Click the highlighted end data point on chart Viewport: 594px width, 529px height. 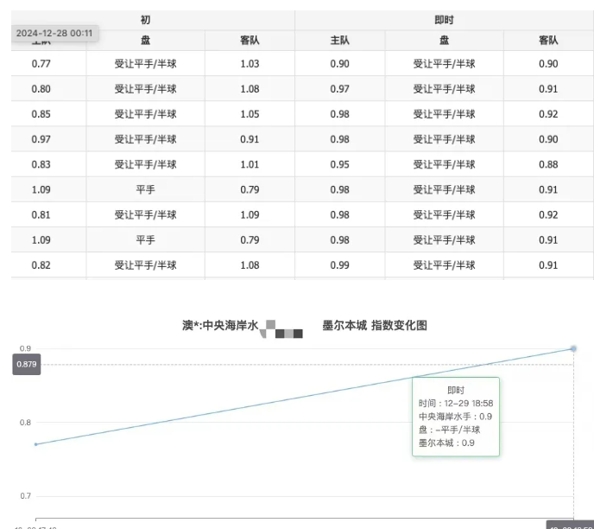point(573,348)
